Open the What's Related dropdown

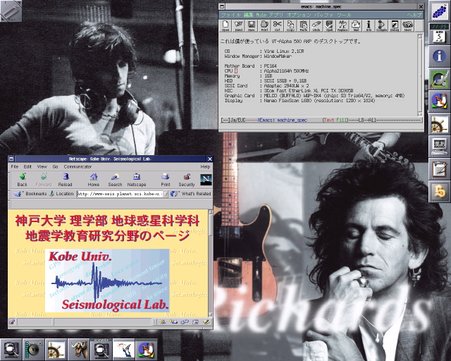(191, 194)
